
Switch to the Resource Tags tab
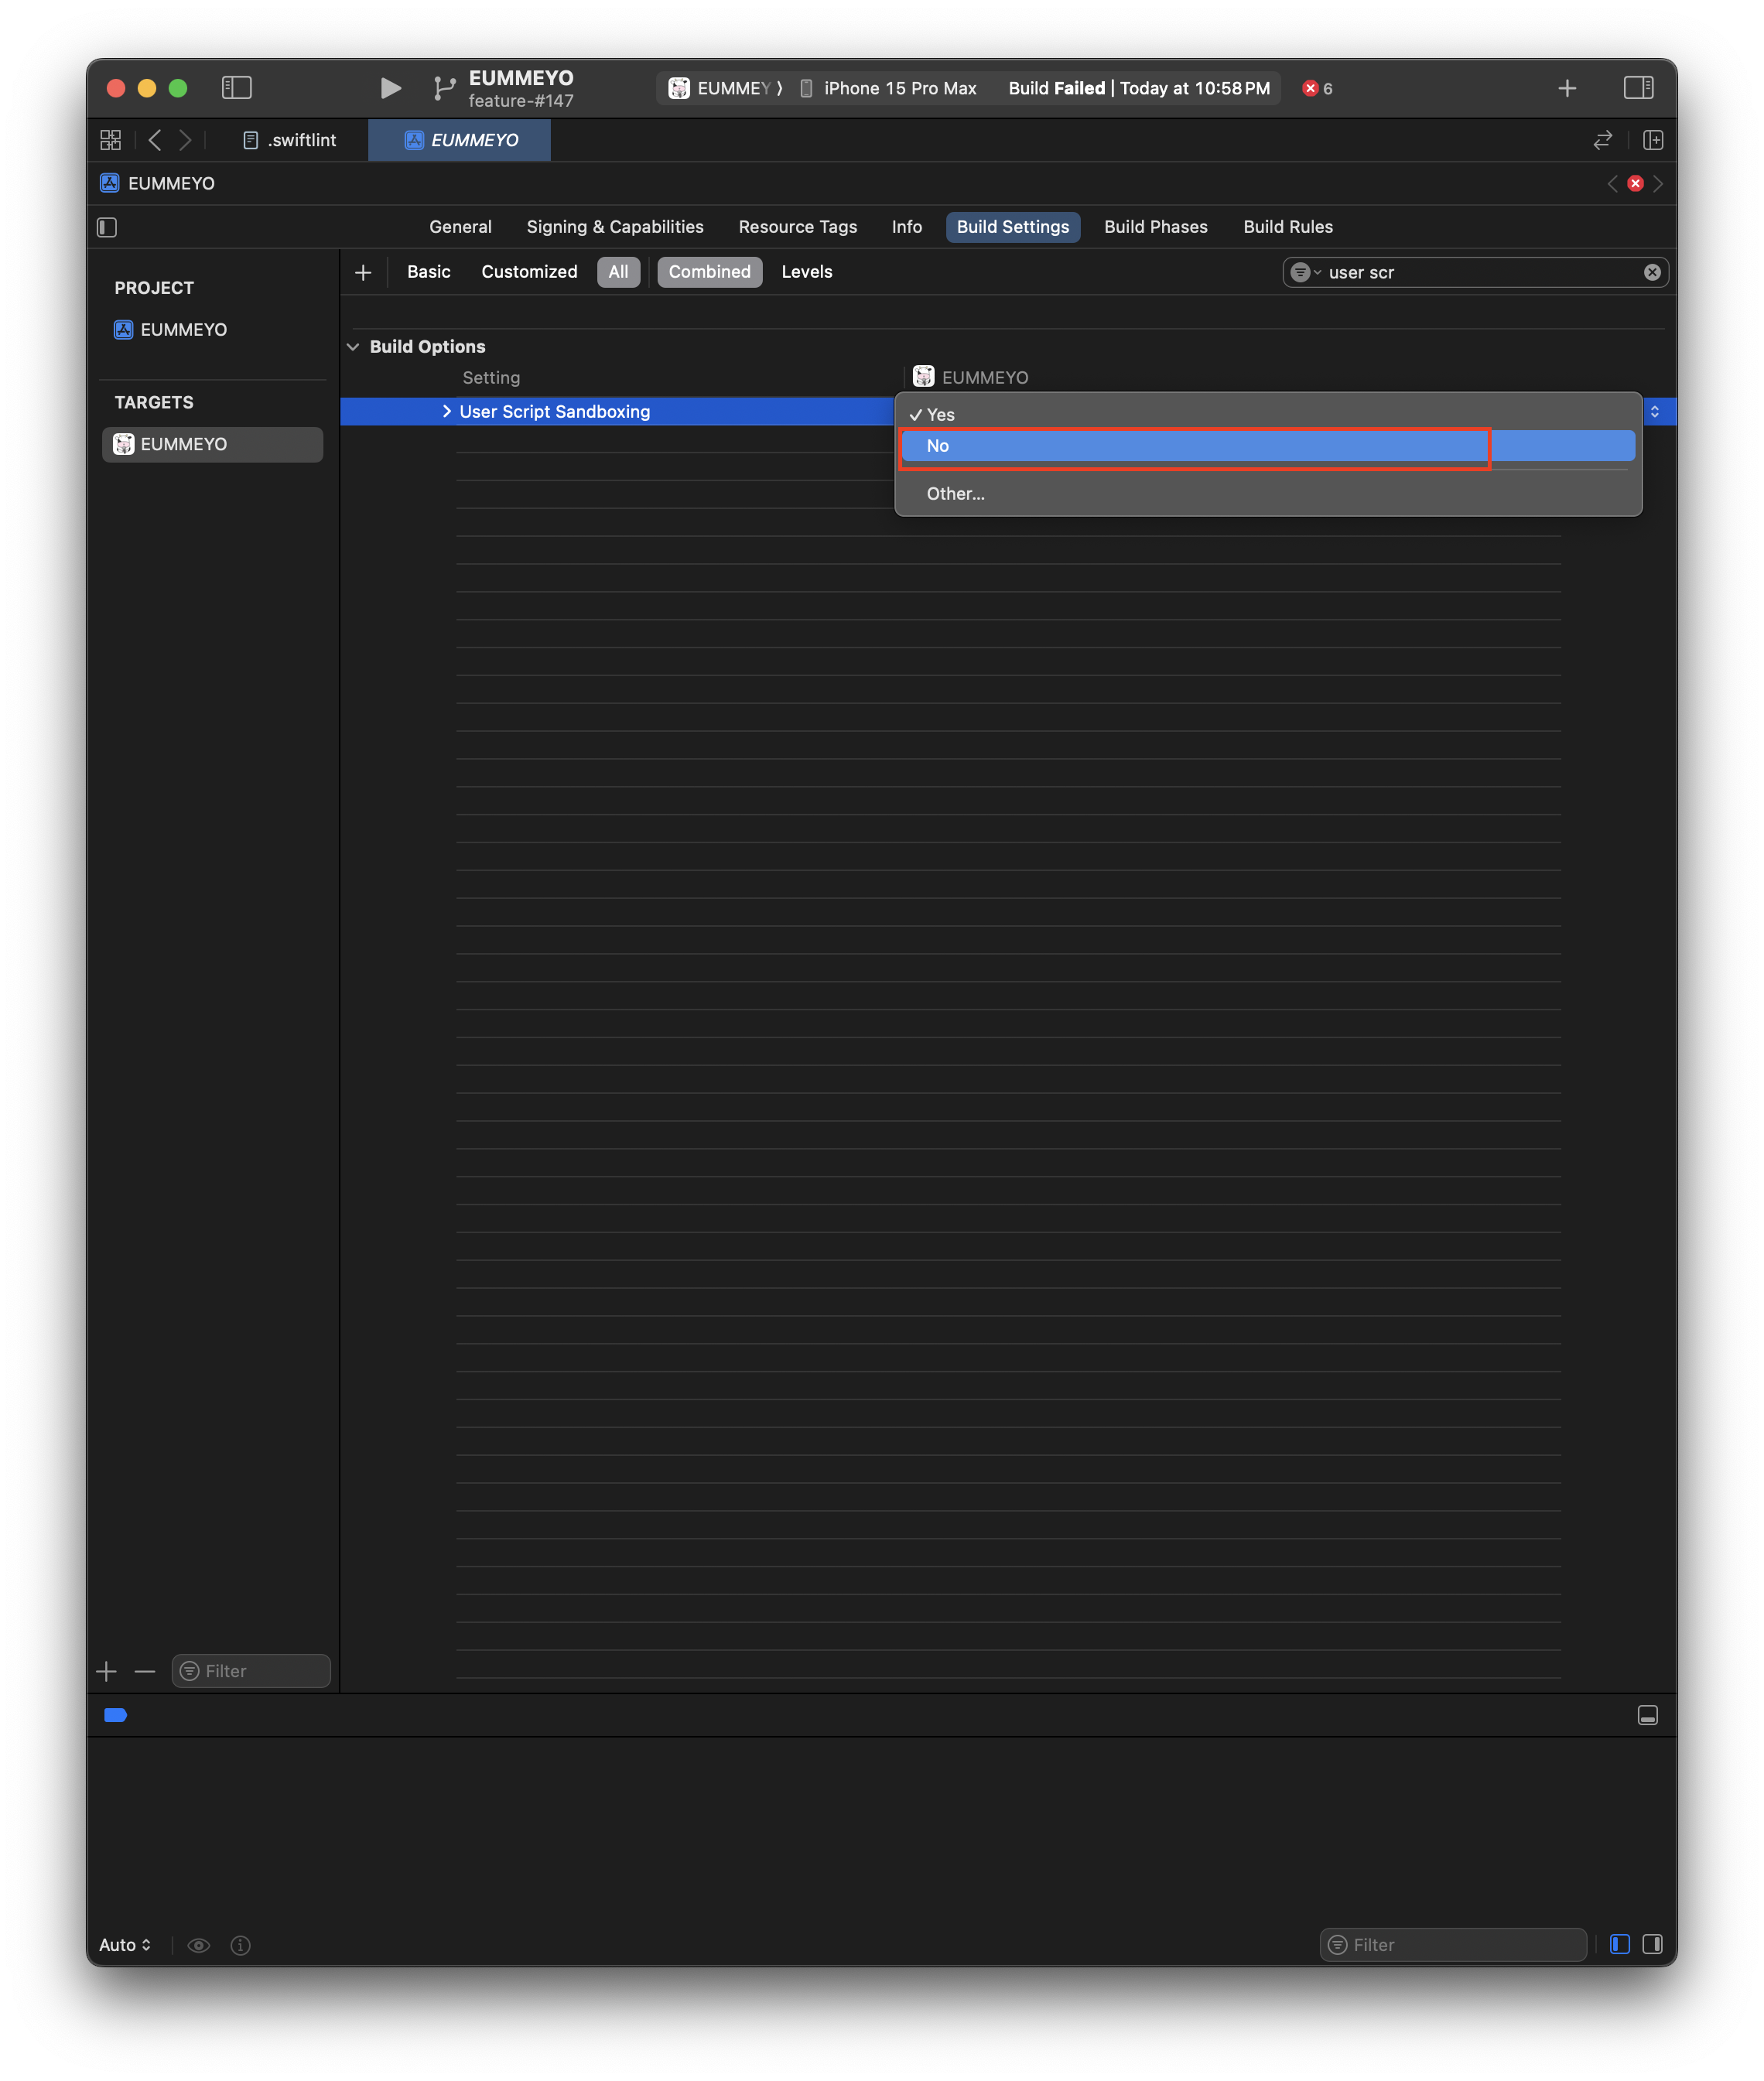[798, 227]
